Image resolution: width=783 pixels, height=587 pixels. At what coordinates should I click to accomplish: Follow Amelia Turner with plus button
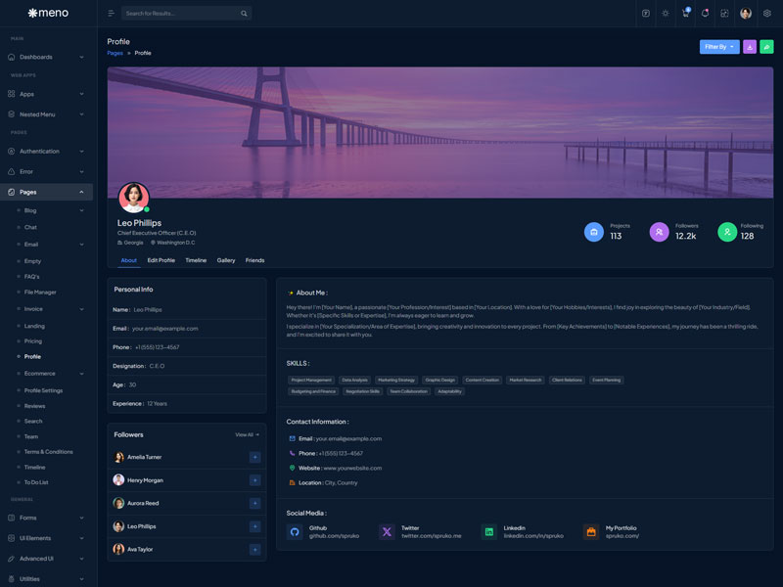pyautogui.click(x=254, y=457)
